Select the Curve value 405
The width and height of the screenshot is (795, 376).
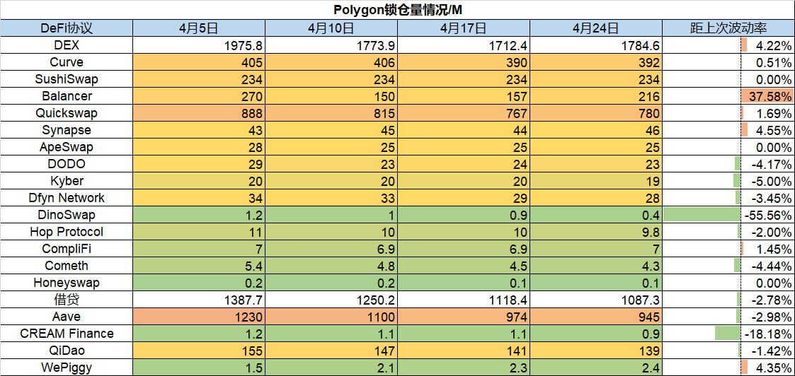click(x=199, y=62)
